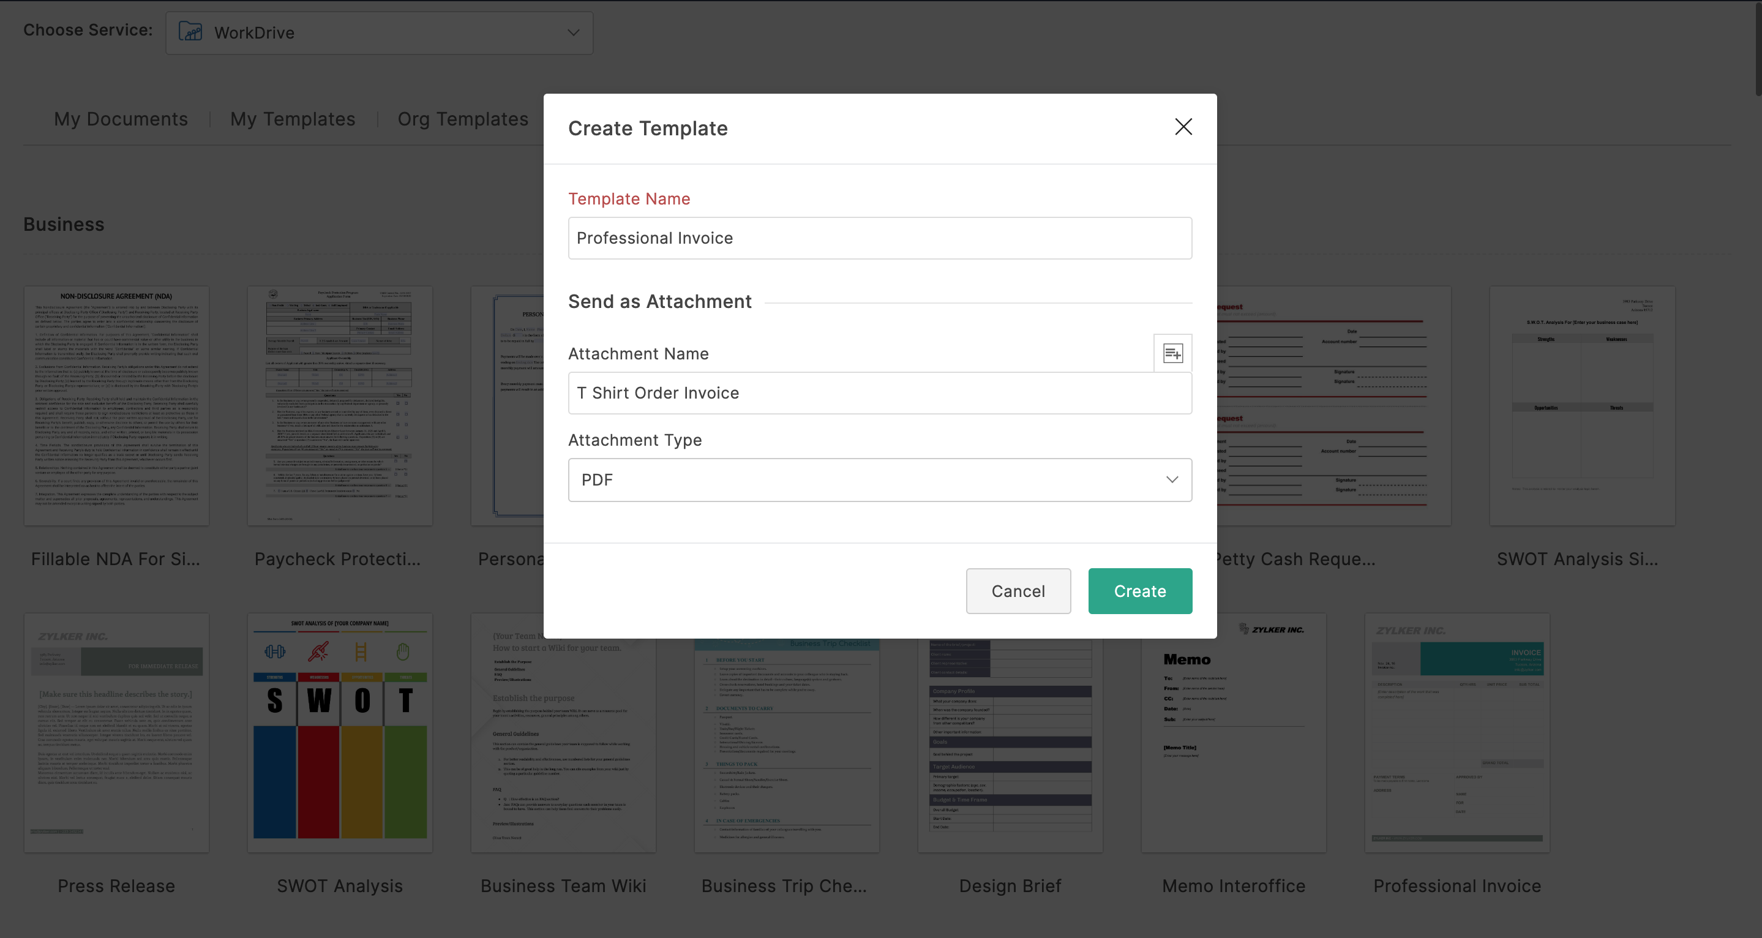Viewport: 1762px width, 938px height.
Task: Choose the Professional Invoice template thumbnail
Action: click(x=1457, y=732)
